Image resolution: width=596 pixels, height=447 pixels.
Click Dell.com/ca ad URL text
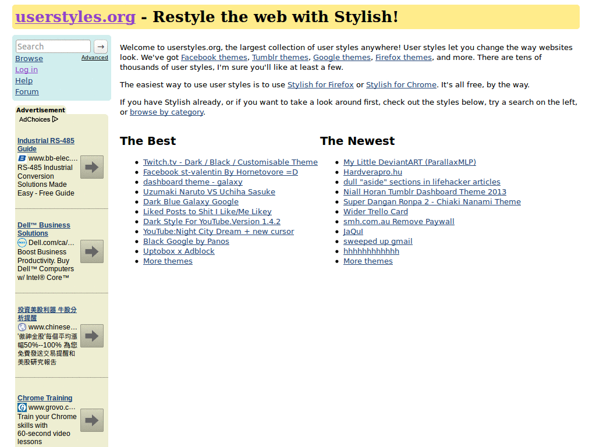click(x=51, y=243)
